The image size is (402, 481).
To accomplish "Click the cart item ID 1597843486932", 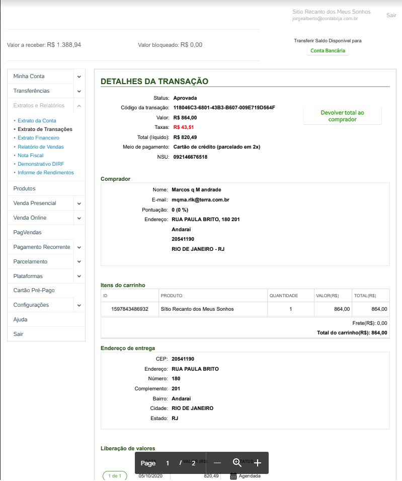I will (x=130, y=309).
